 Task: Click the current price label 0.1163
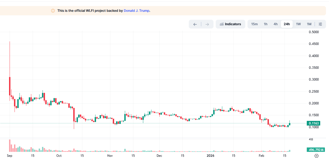point(313,123)
